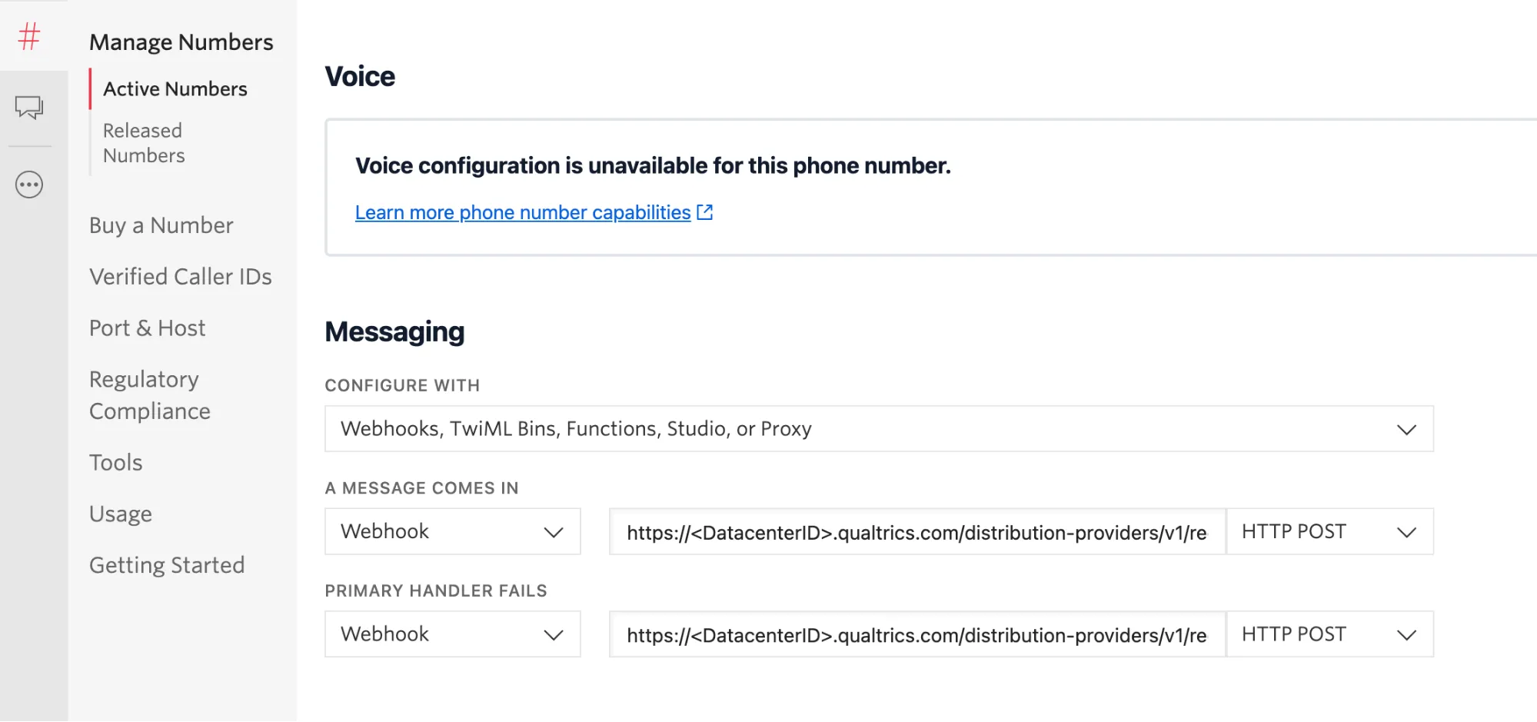
Task: Click the external link icon beside capabilities link
Action: (704, 212)
